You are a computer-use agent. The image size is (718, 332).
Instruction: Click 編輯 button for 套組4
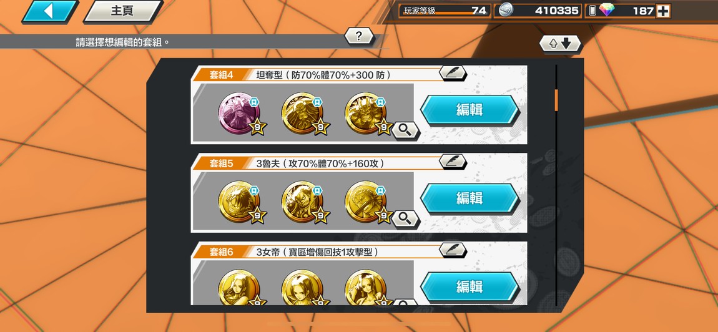coord(470,110)
